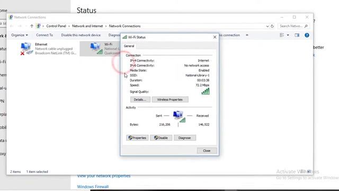Open the Organize dropdown menu
The width and height of the screenshot is (339, 191).
click(20, 35)
